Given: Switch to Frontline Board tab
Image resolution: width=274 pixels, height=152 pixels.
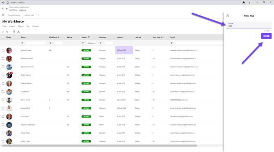Looking at the screenshot, I should click(x=14, y=15).
